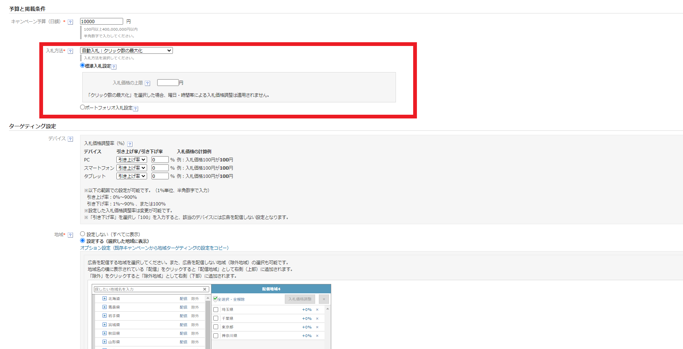Remove 千葉県 with its x icon
Screen dimensions: 683x349
point(317,319)
